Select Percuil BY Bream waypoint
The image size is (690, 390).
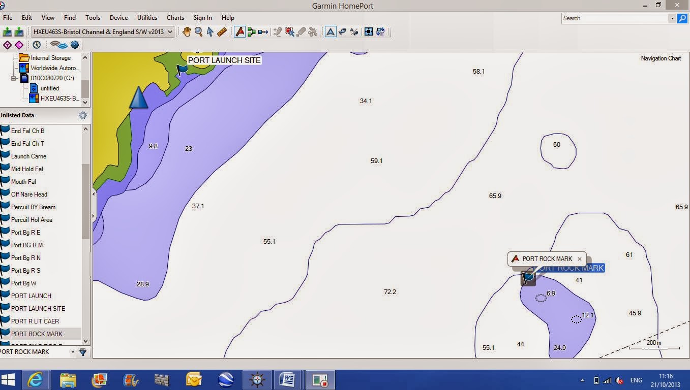tap(33, 207)
